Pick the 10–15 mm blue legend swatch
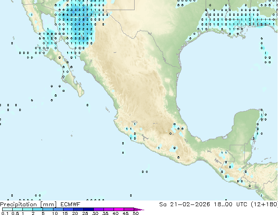The image size is (278, 215). coord(58,209)
